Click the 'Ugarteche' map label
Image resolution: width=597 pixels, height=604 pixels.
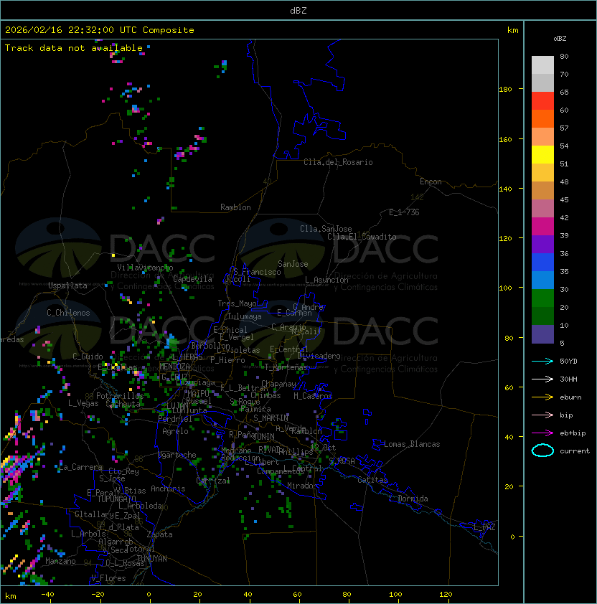[177, 455]
